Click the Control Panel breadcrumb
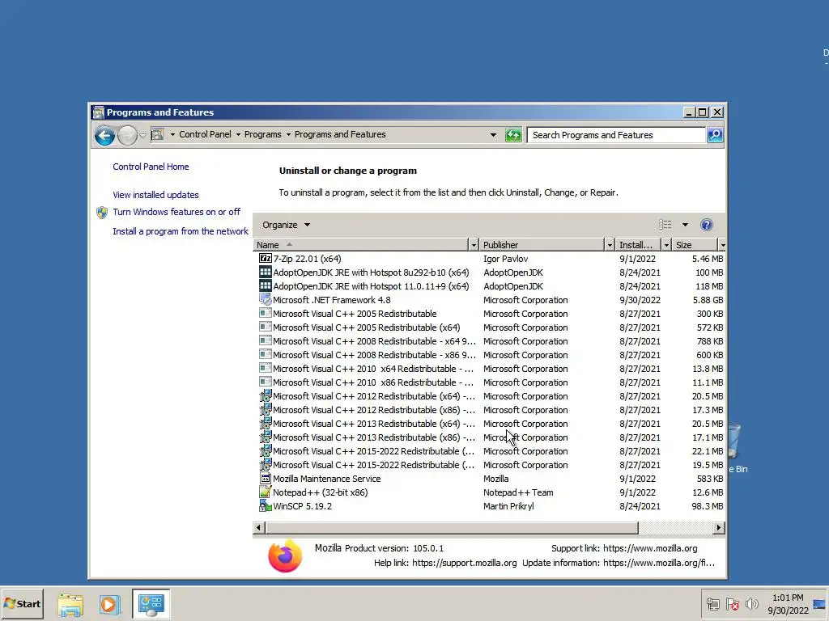The width and height of the screenshot is (829, 621). coord(205,135)
